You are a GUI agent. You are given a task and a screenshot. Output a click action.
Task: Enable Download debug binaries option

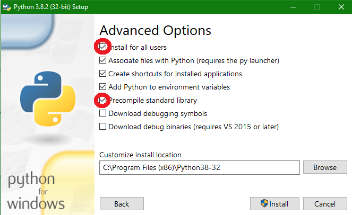click(102, 127)
